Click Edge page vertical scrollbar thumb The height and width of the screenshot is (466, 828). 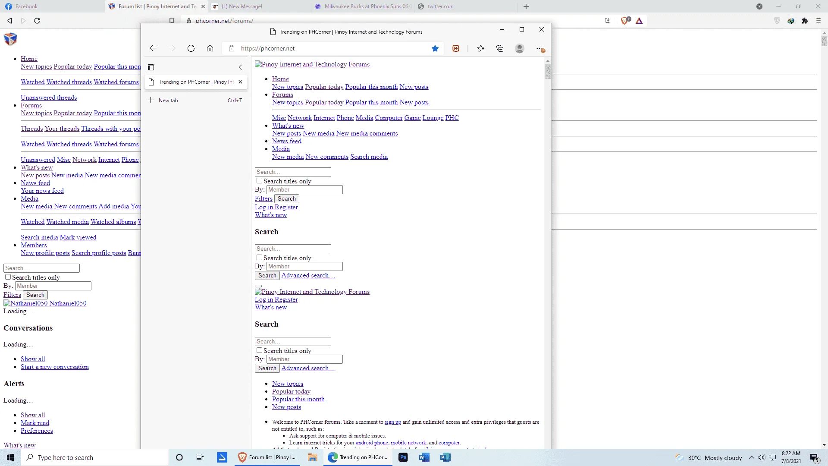click(x=548, y=72)
